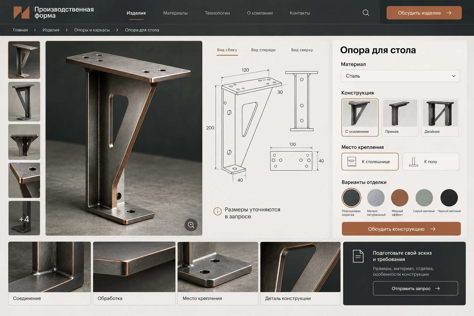This screenshot has height=316, width=474.
Task: Open the Материалы menu item
Action: click(175, 13)
